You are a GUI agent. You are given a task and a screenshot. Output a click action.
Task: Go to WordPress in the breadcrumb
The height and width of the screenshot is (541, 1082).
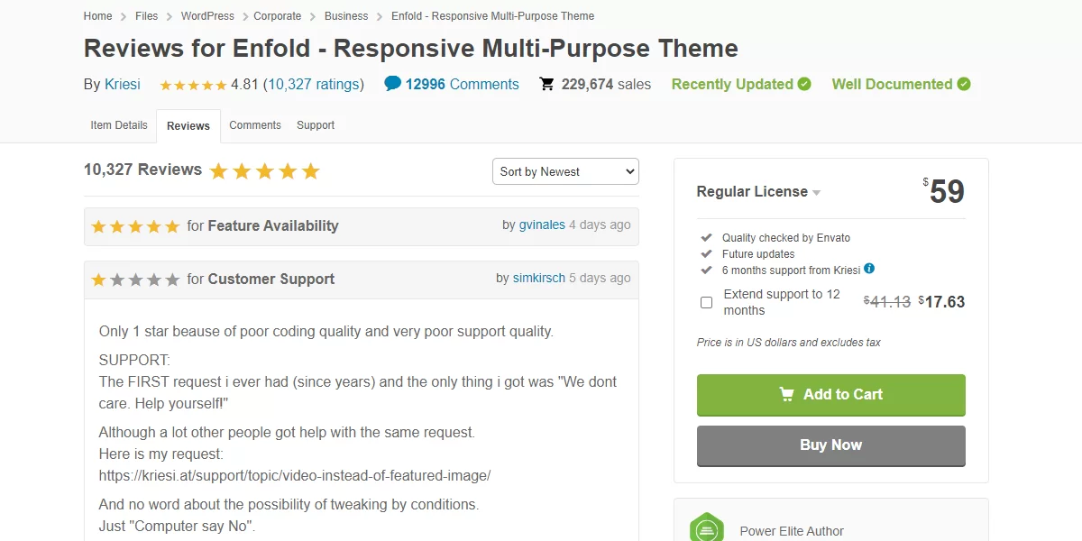[207, 16]
